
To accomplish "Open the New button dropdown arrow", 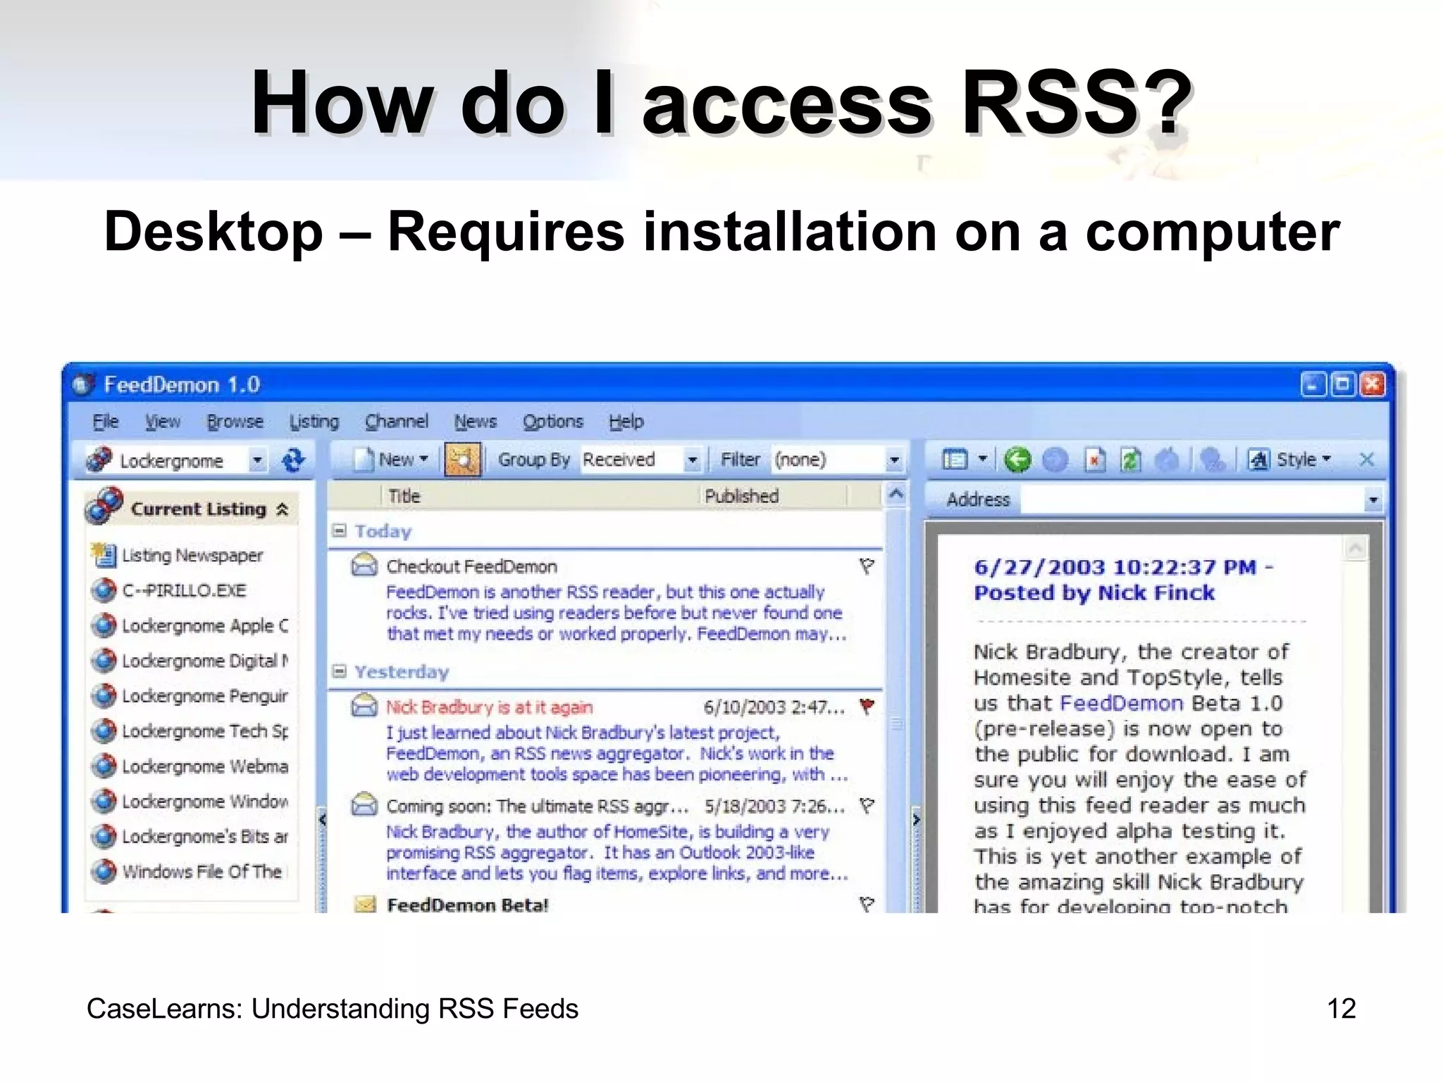I will coord(423,459).
